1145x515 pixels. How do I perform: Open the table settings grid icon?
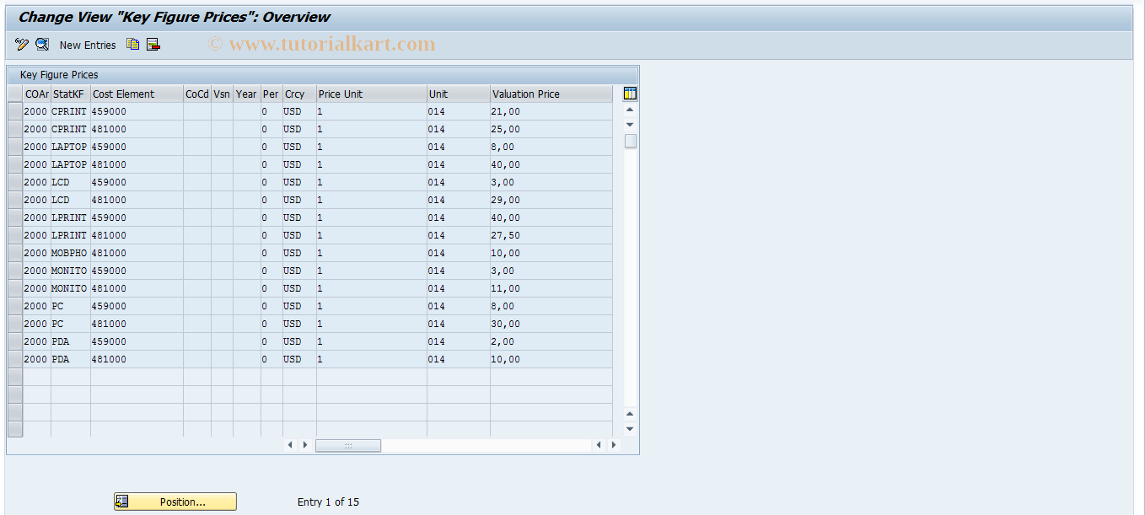pos(630,94)
